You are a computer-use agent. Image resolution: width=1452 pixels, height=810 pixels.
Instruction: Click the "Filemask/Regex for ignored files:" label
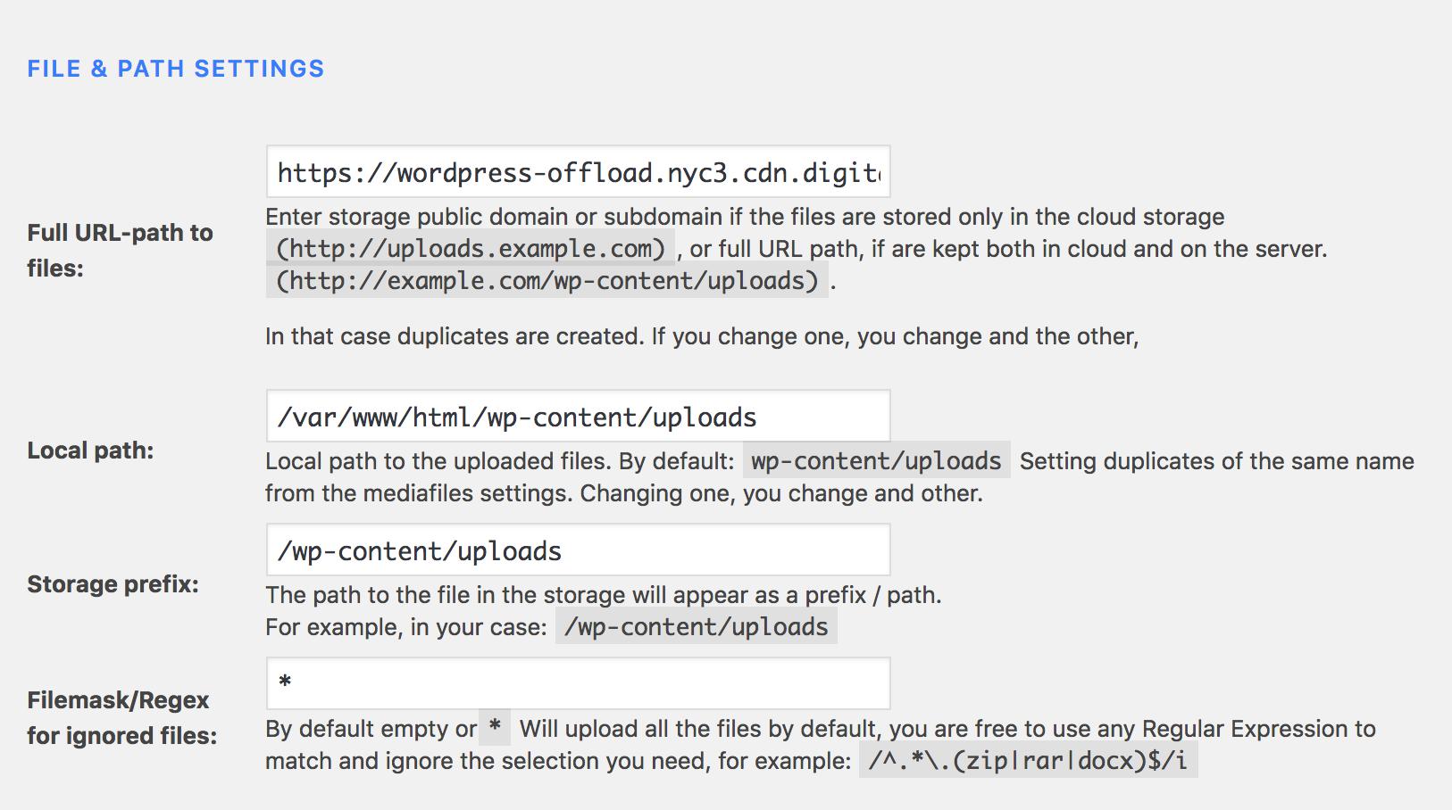(x=121, y=717)
